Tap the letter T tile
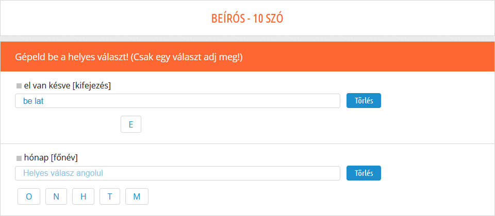This screenshot has width=495, height=216. (110, 196)
